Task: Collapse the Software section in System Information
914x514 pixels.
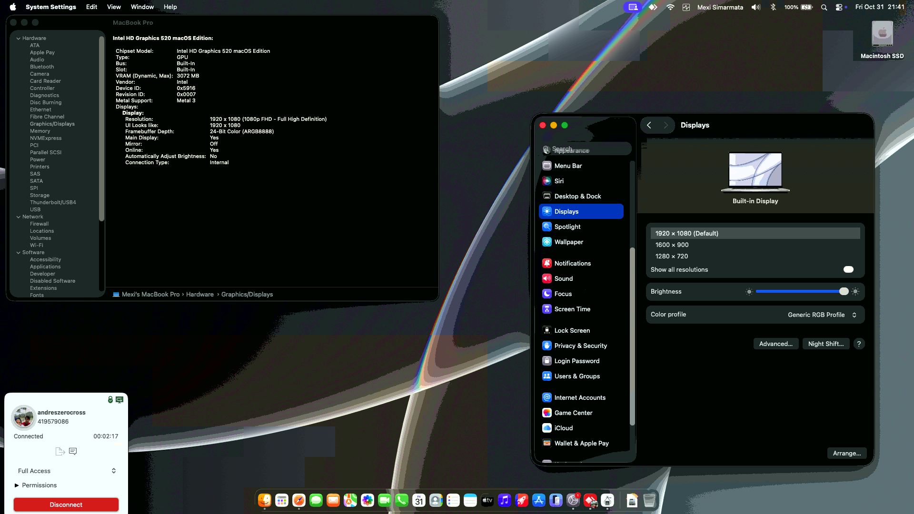Action: pyautogui.click(x=19, y=252)
